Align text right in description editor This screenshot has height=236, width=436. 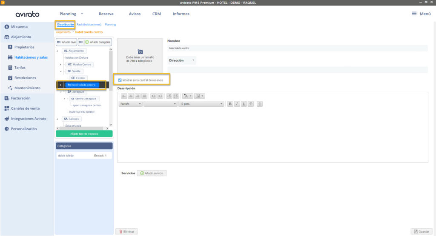(x=138, y=96)
